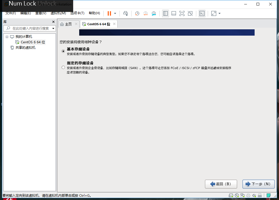279x200 pixels.
Task: Select the 指定的存储设备 radio button
Action: [x=63, y=67]
